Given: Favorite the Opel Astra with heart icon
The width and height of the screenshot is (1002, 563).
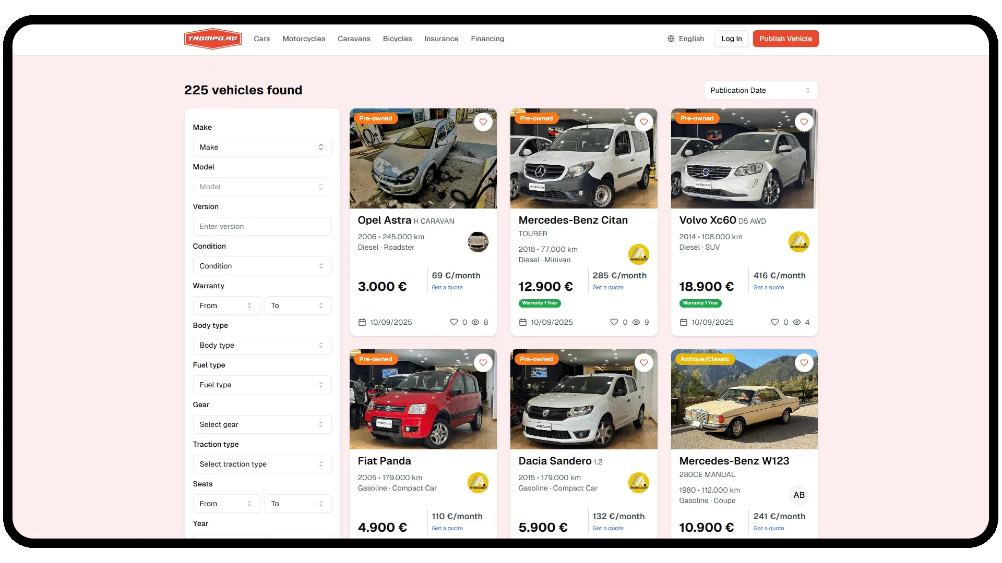Looking at the screenshot, I should pos(483,122).
